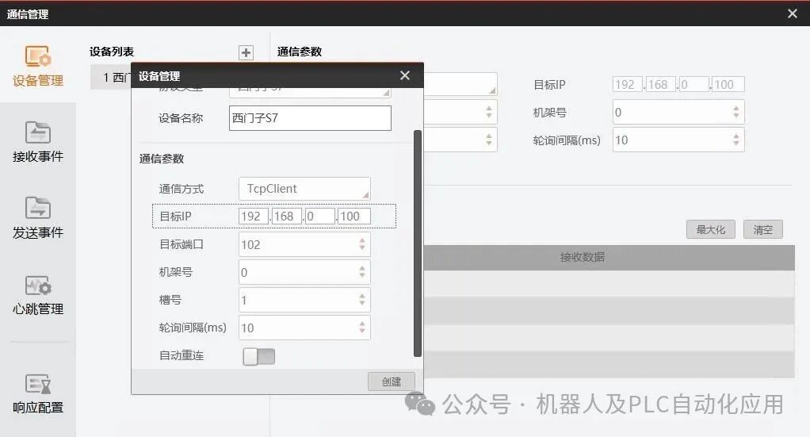
Task: Click the 创建 button
Action: pyautogui.click(x=392, y=381)
